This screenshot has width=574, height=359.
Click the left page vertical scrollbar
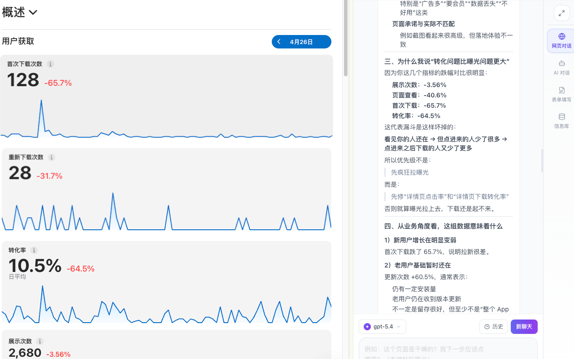click(x=345, y=38)
